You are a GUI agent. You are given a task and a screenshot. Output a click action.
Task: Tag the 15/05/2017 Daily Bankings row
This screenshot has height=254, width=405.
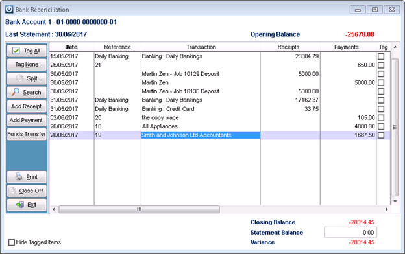(381, 56)
